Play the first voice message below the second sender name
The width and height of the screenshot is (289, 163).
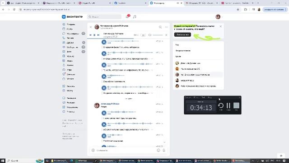[104, 113]
